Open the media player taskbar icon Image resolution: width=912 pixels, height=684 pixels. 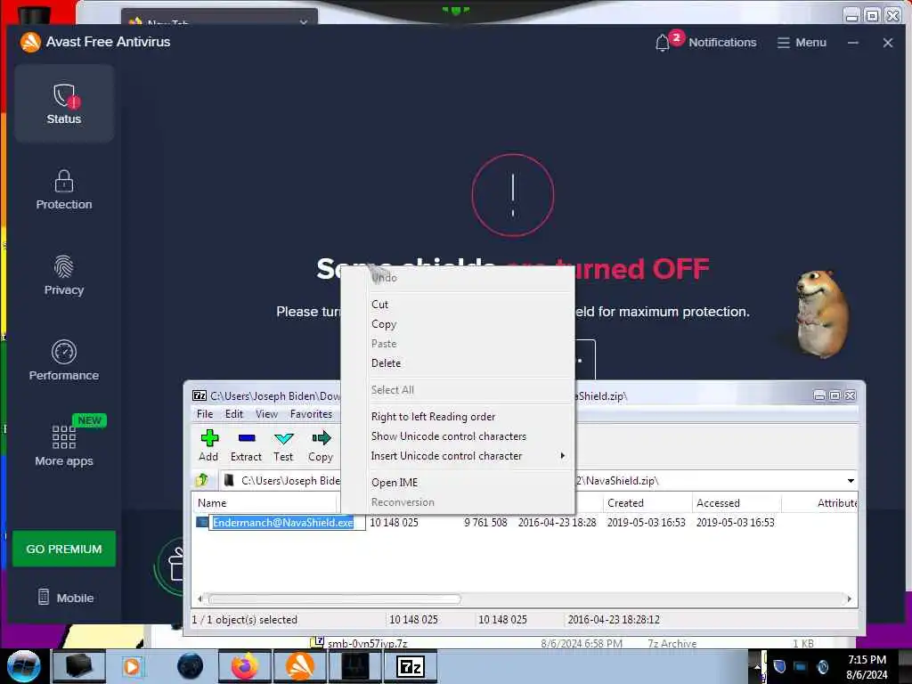coord(133,666)
